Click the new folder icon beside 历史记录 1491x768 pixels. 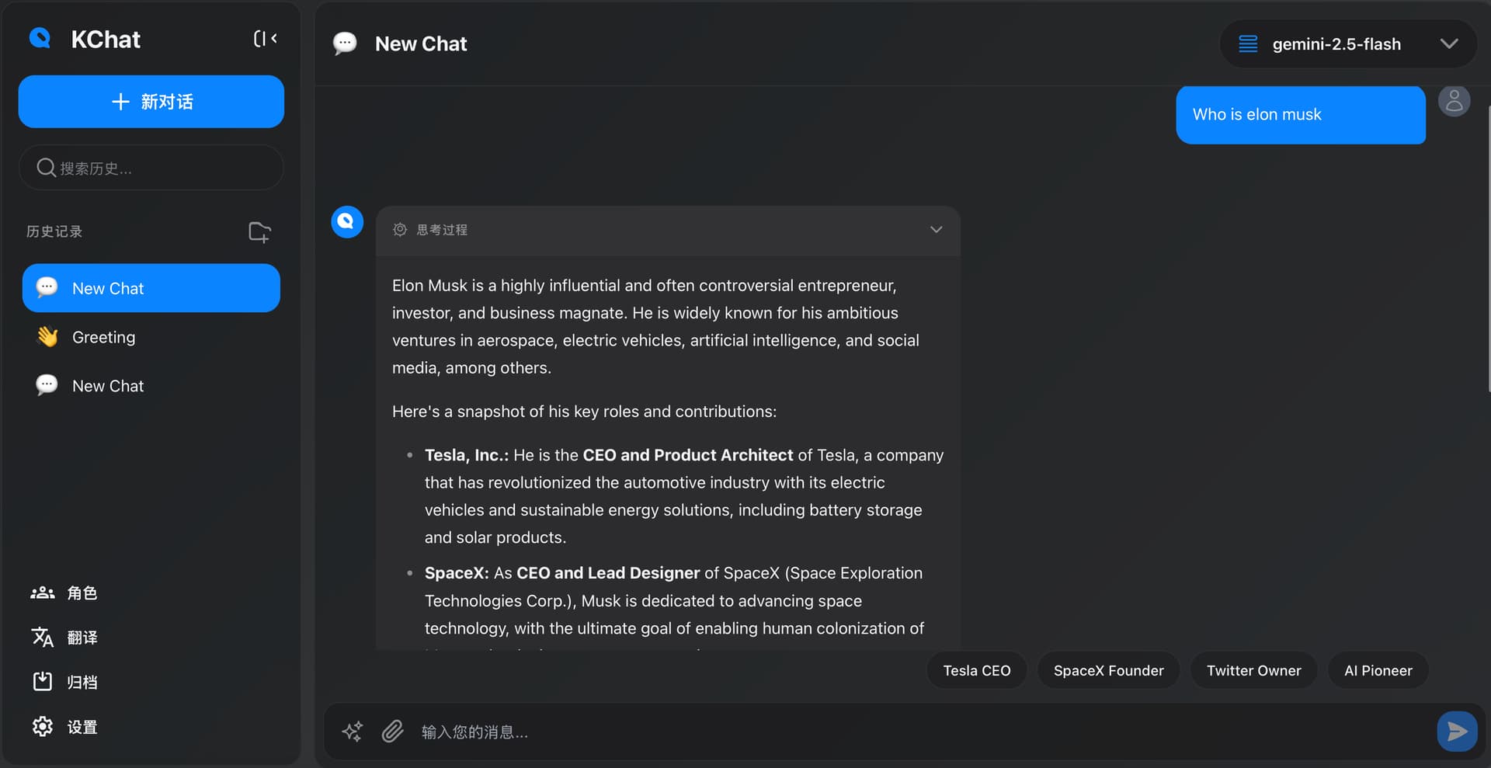(259, 231)
